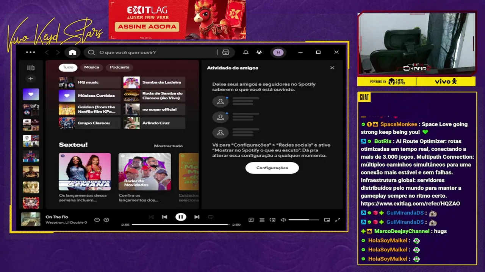The image size is (485, 272).
Task: Open the exitlag.com/refer/HQZAO chat link
Action: tap(410, 204)
